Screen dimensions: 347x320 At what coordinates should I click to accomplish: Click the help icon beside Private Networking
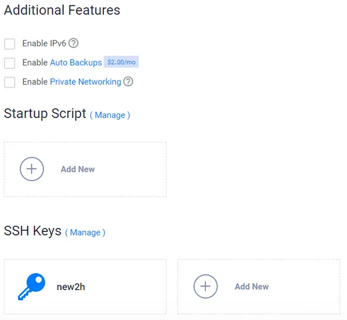coord(128,82)
